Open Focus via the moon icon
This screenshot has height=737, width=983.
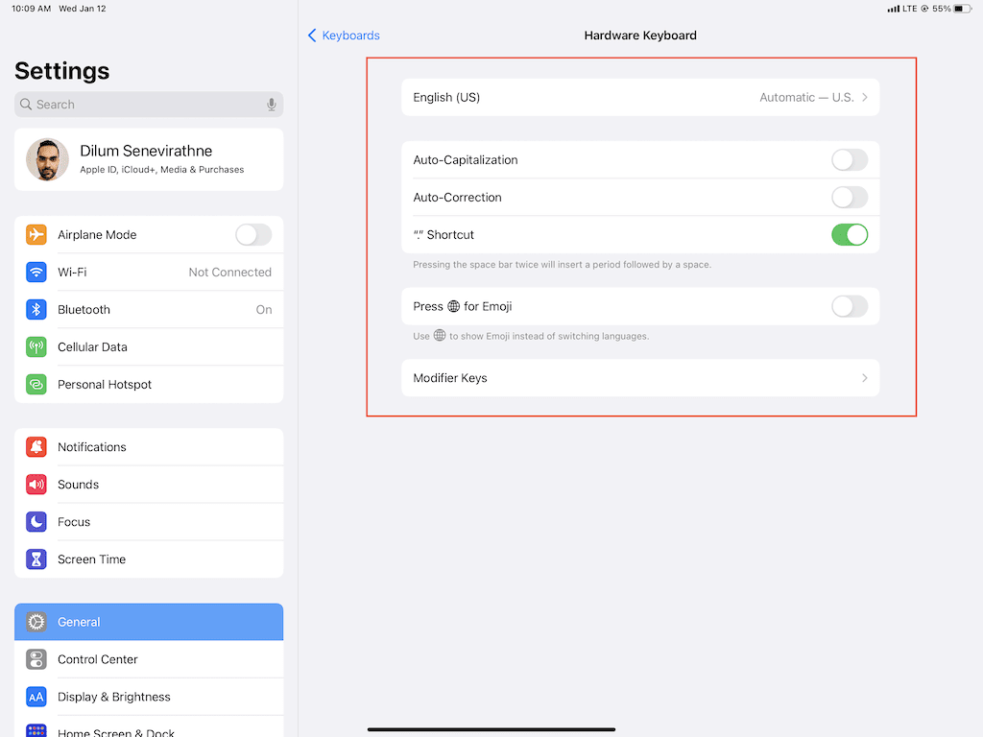click(x=36, y=522)
